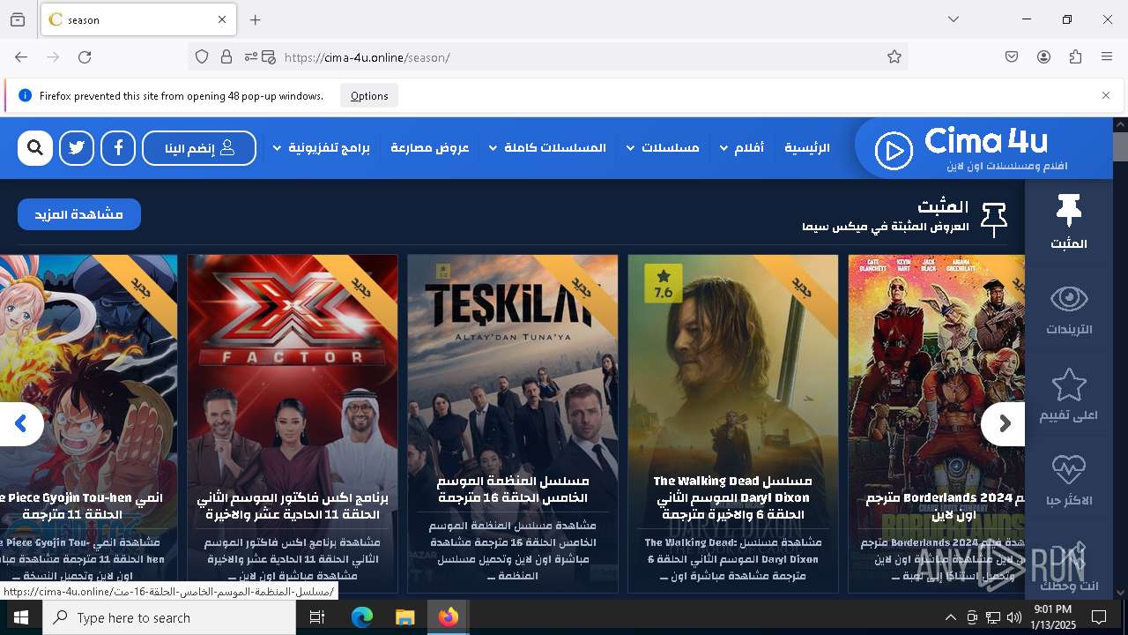The image size is (1128, 635).
Task: Open a new browser tab
Action: coord(256,19)
